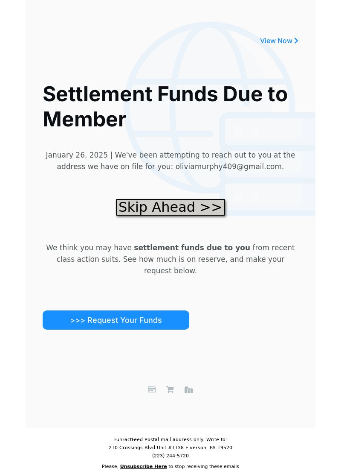This screenshot has height=474, width=341.
Task: Open the View Now link
Action: pyautogui.click(x=279, y=41)
